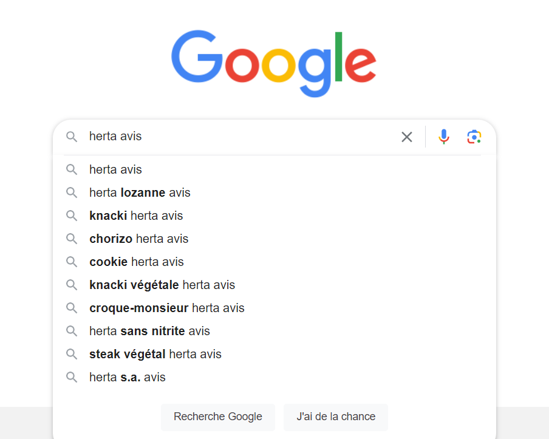Click the X to clear the search query
This screenshot has height=439, width=549.
click(x=406, y=137)
